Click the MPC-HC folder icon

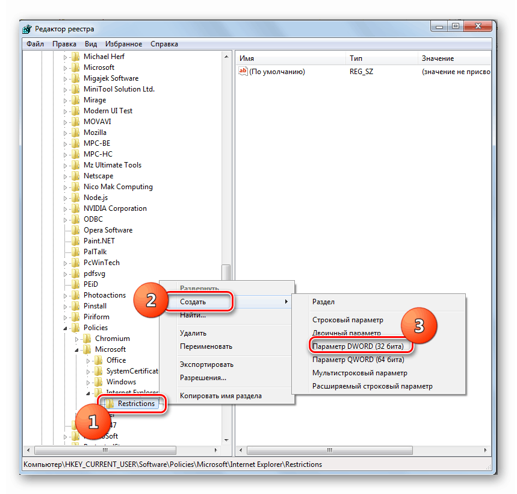(76, 154)
